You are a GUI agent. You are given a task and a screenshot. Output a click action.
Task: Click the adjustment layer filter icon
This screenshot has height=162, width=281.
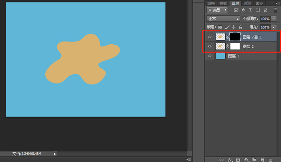(x=243, y=10)
